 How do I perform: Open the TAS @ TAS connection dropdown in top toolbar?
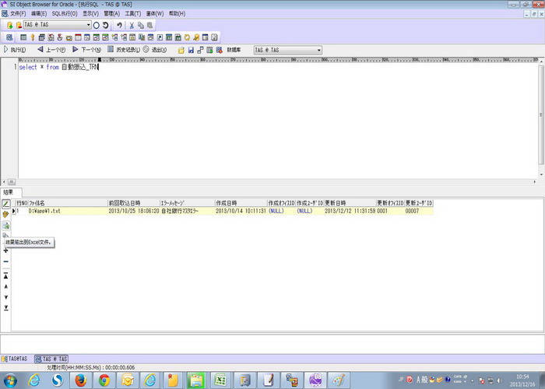(x=88, y=25)
